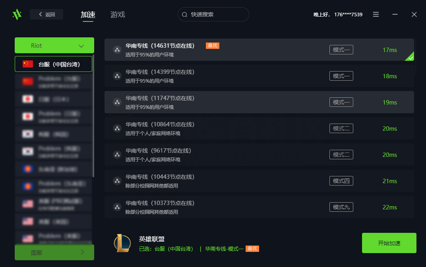Expand the Riot region dropdown
Screen dimensions: 426x267
(x=54, y=45)
